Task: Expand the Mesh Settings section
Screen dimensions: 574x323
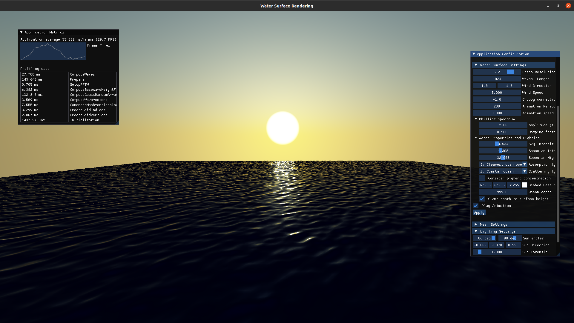Action: pos(476,224)
